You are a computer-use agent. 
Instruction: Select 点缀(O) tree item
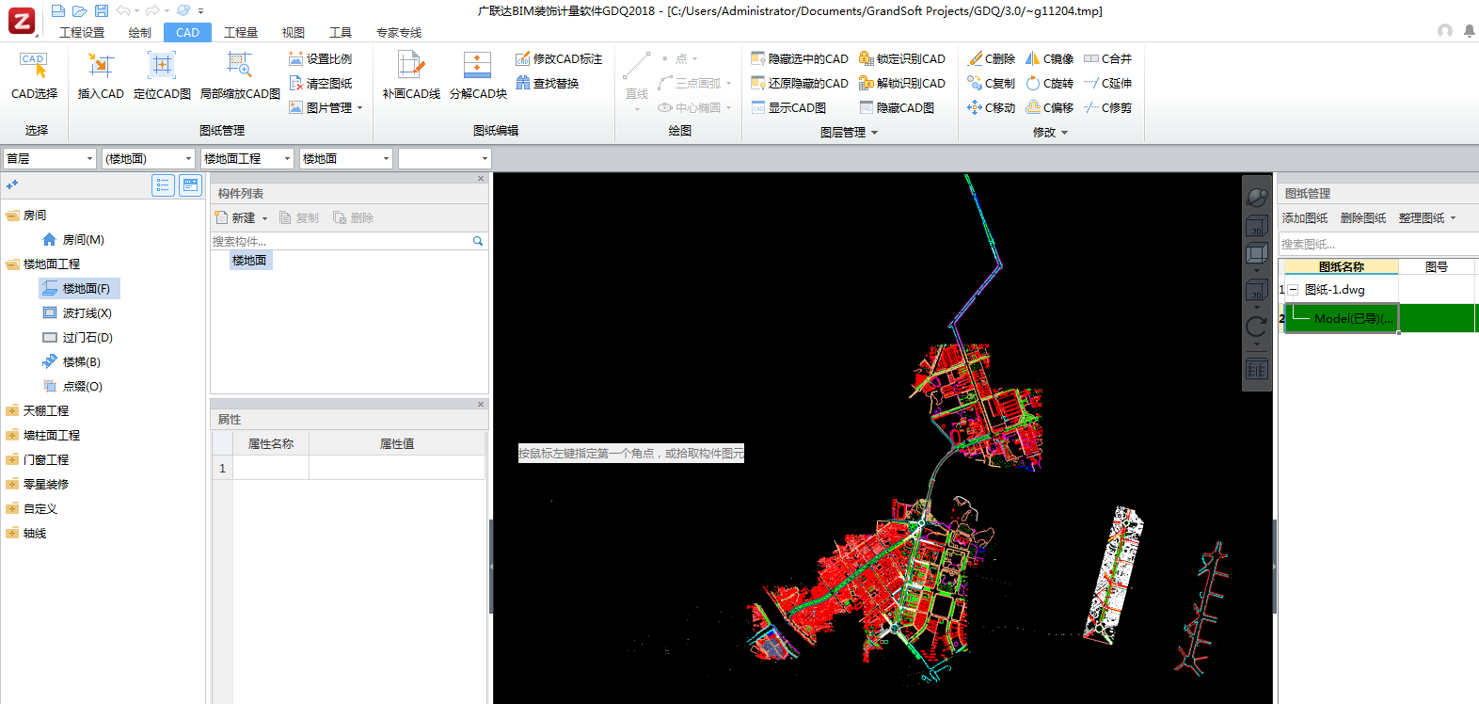[x=72, y=387]
